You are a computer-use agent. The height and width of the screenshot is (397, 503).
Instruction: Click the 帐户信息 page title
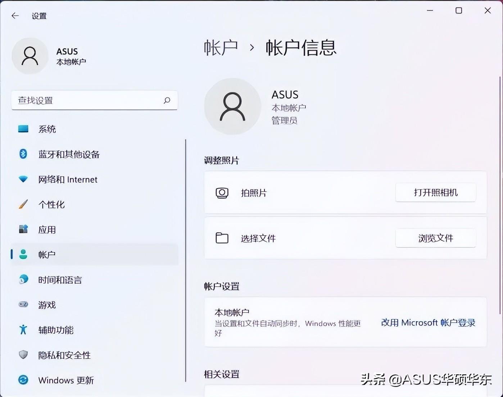(301, 47)
